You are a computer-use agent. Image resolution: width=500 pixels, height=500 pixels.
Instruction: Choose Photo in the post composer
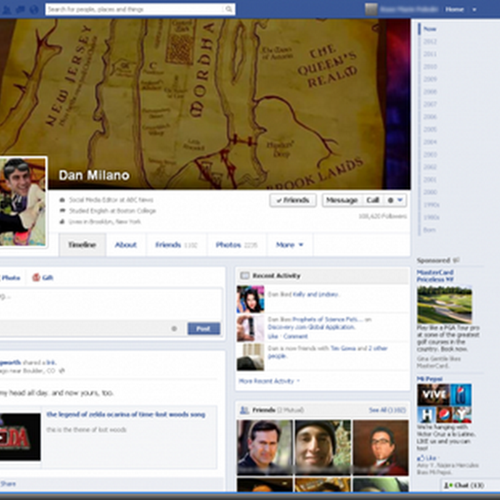point(10,278)
